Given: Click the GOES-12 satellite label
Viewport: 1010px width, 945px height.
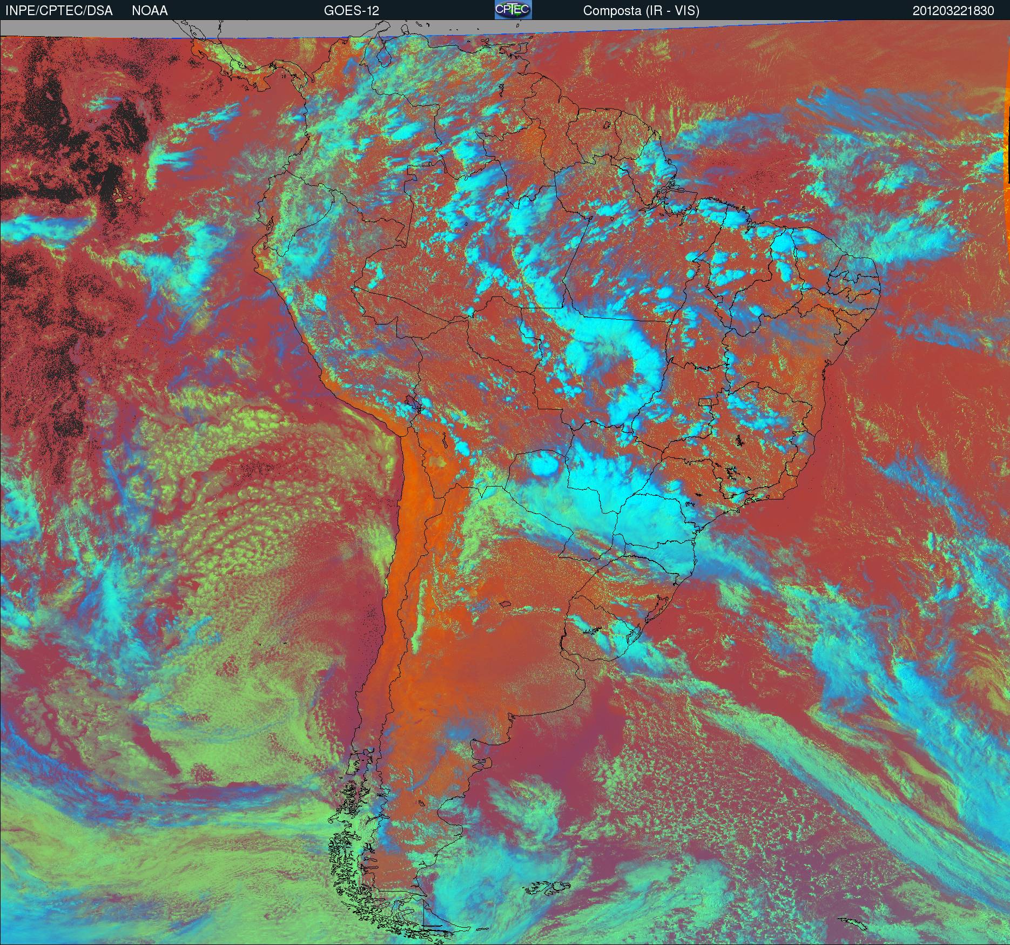Looking at the screenshot, I should [351, 11].
